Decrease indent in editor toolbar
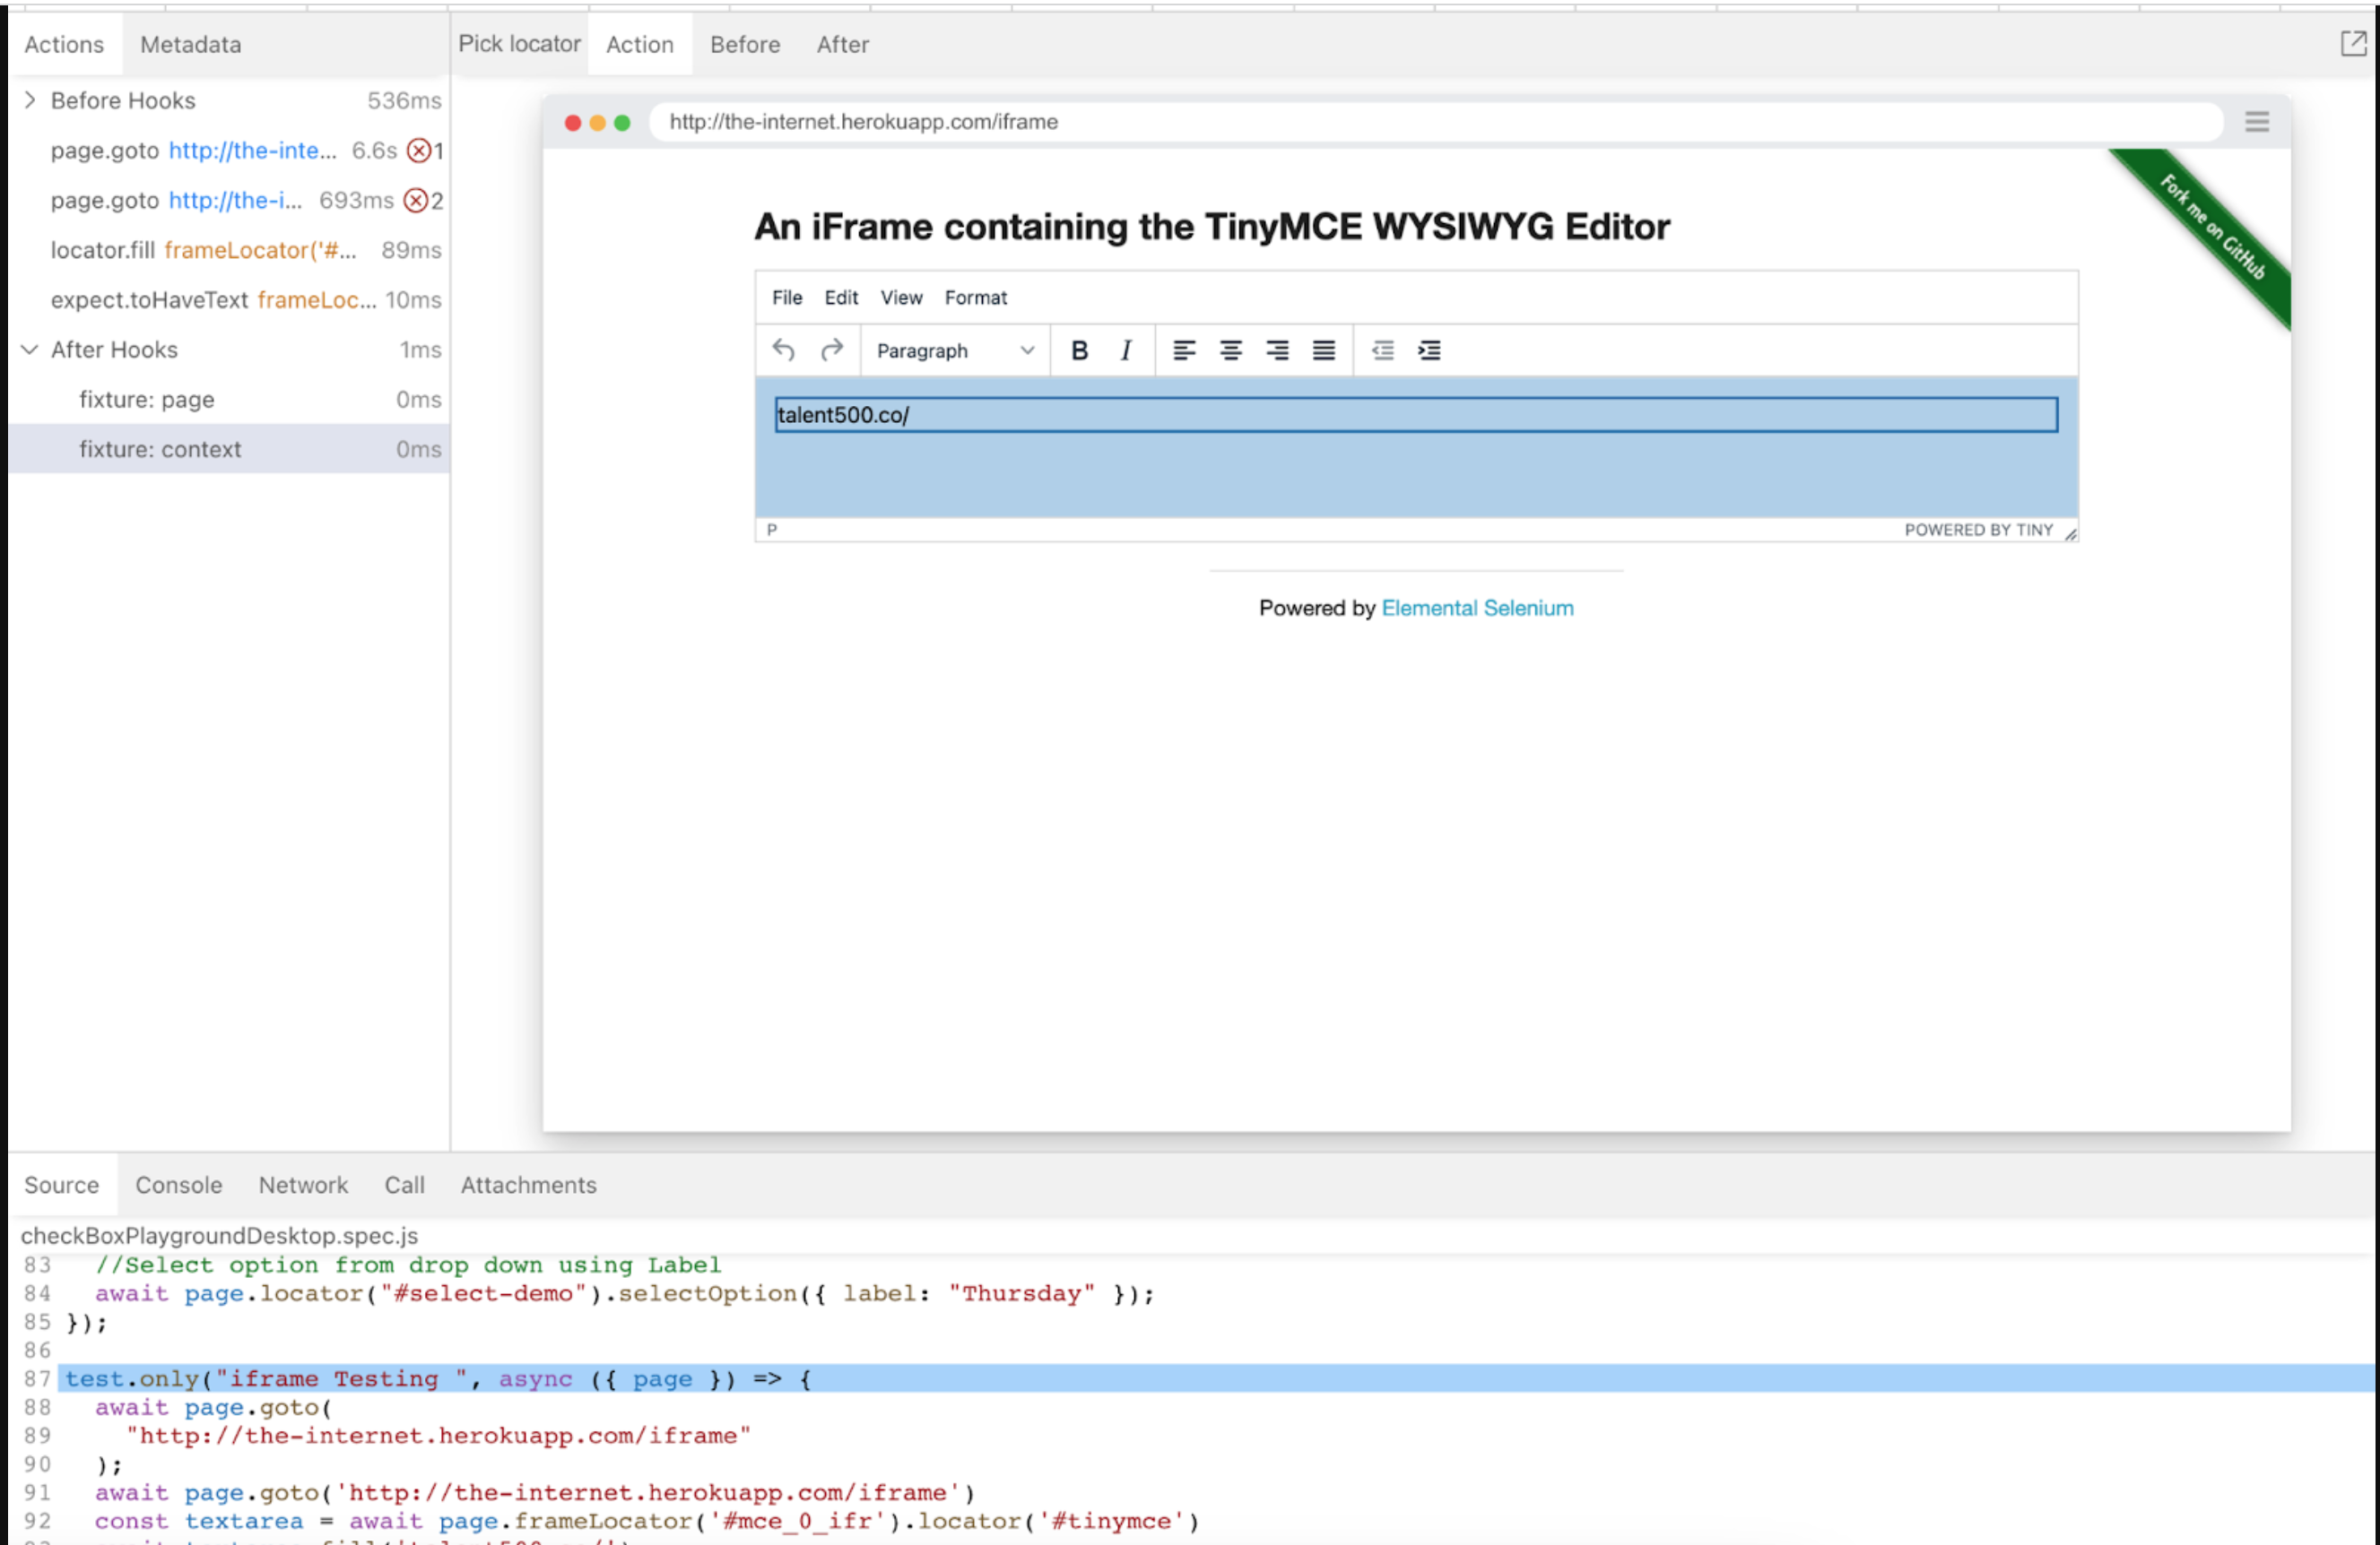The width and height of the screenshot is (2380, 1545). pyautogui.click(x=1382, y=350)
